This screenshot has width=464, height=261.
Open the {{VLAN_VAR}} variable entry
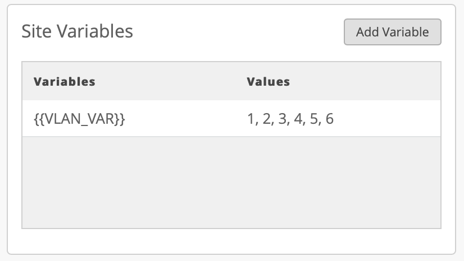point(79,119)
